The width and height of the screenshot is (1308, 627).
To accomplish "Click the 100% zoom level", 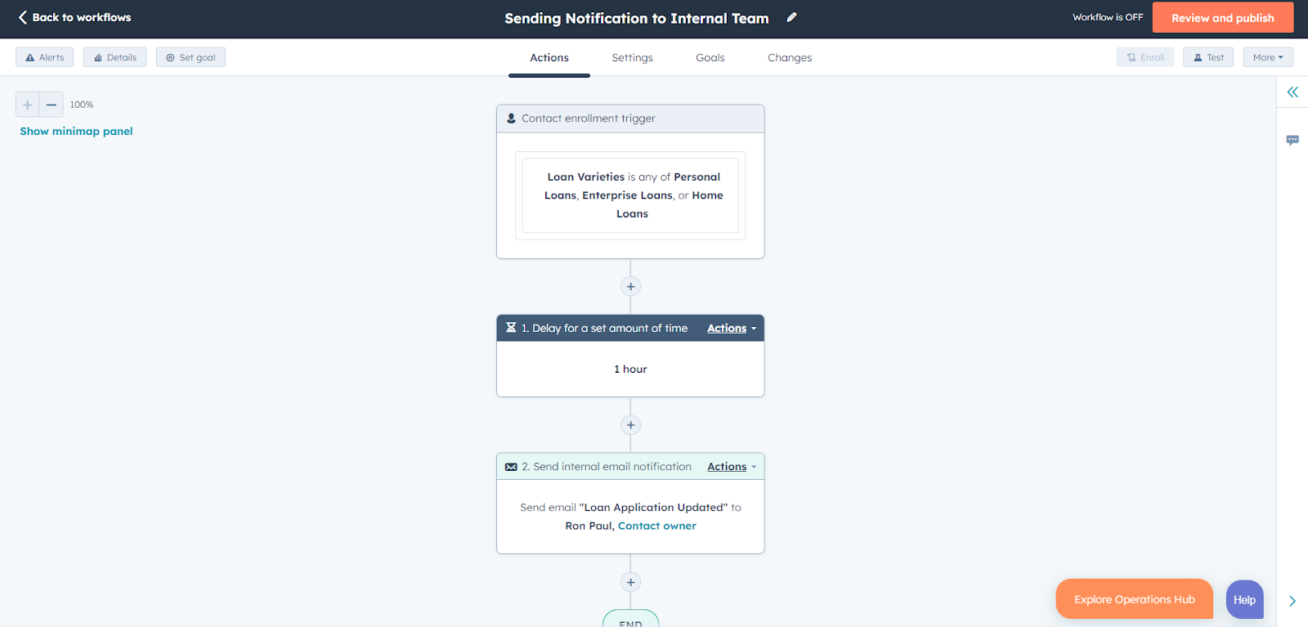I will (x=82, y=105).
